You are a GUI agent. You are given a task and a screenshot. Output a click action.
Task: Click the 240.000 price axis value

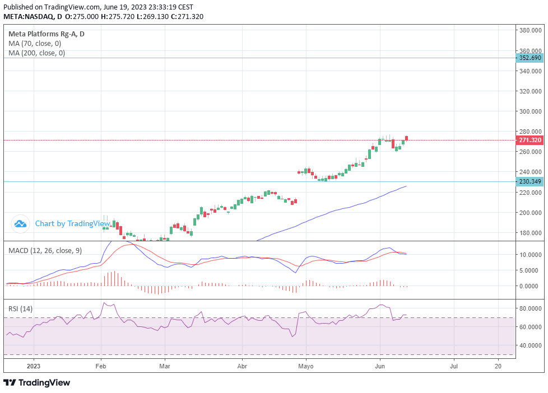coord(531,172)
